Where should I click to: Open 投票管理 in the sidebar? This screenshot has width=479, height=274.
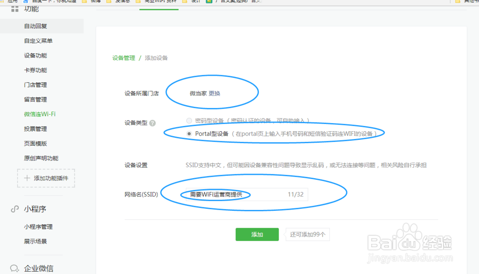click(x=35, y=129)
